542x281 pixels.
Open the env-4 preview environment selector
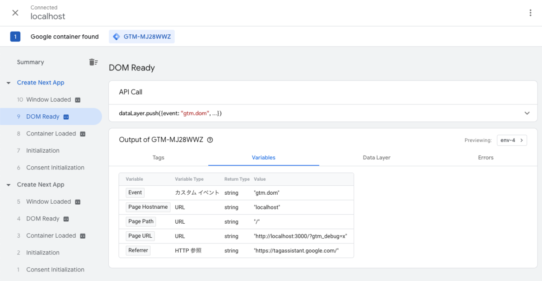click(x=512, y=140)
